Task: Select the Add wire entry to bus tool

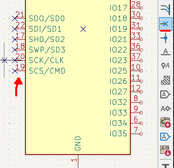Action: coord(166,10)
